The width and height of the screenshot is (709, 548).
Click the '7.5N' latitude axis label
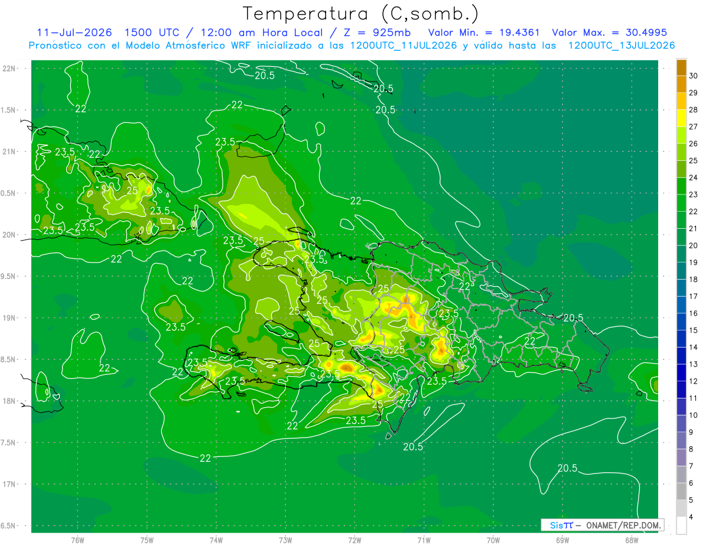pos(8,443)
